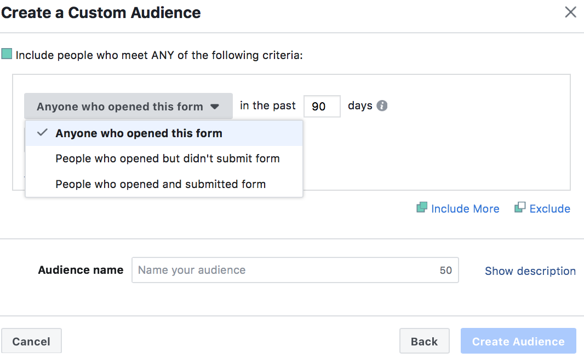
Task: Click the Cancel button
Action: [31, 340]
